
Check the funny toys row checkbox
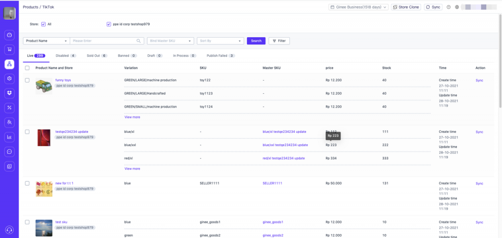(27, 80)
